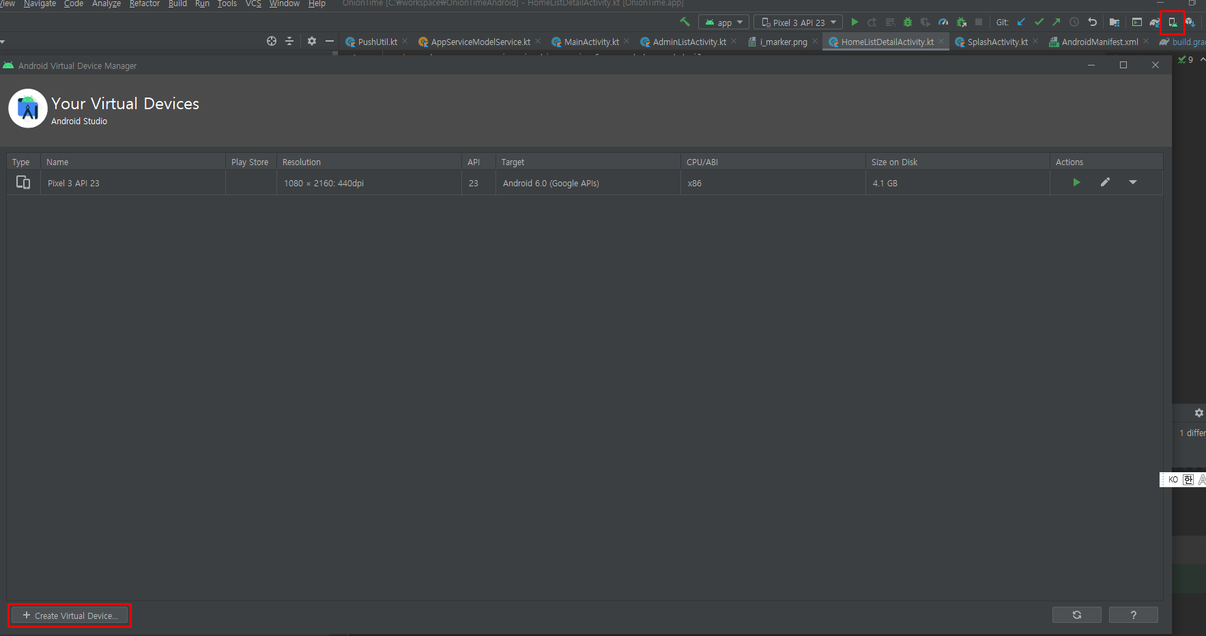Click the Debug app bug icon
The height and width of the screenshot is (636, 1206).
coord(908,22)
